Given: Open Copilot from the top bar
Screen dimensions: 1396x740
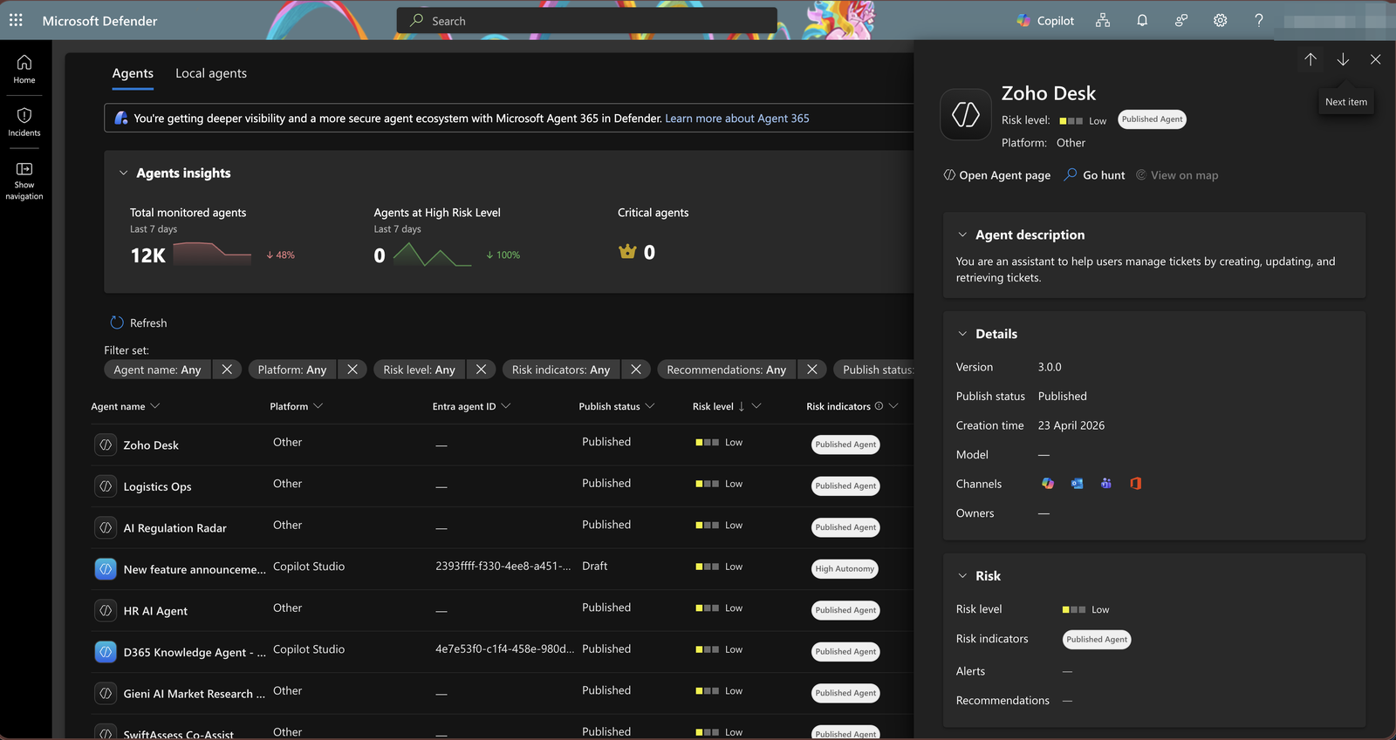Looking at the screenshot, I should [1045, 20].
